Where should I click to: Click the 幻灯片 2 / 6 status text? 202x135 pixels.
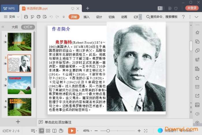[x=11, y=131]
